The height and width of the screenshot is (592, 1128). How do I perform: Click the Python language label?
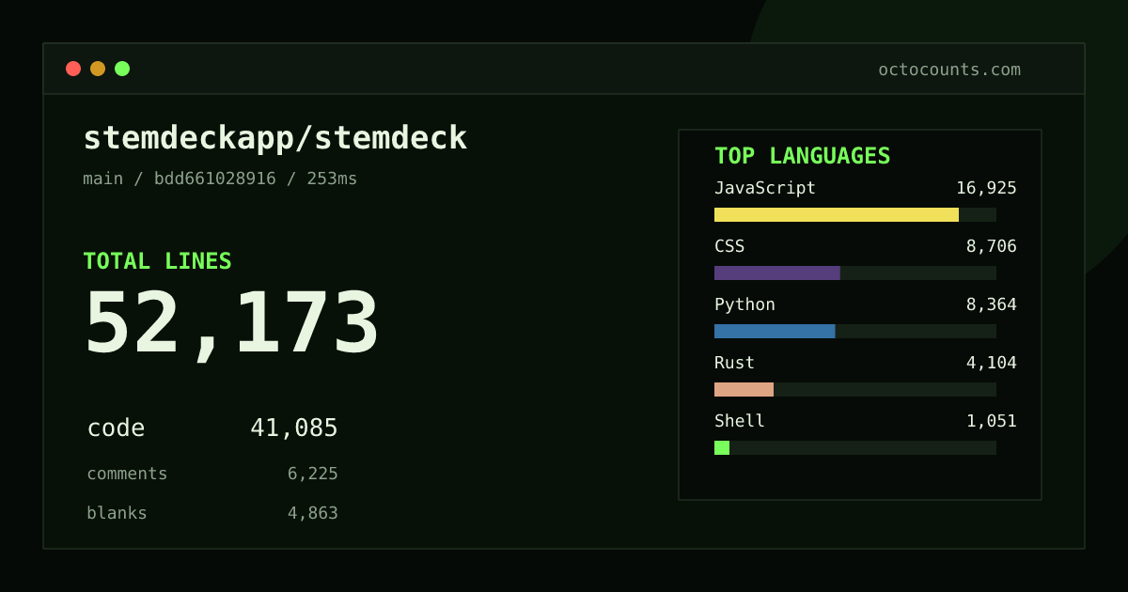coord(744,304)
